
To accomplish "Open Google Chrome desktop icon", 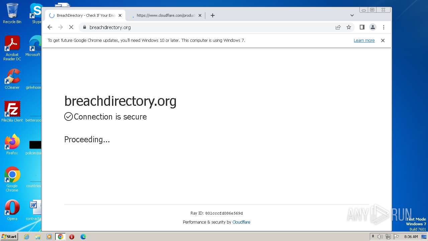I will (x=12, y=179).
